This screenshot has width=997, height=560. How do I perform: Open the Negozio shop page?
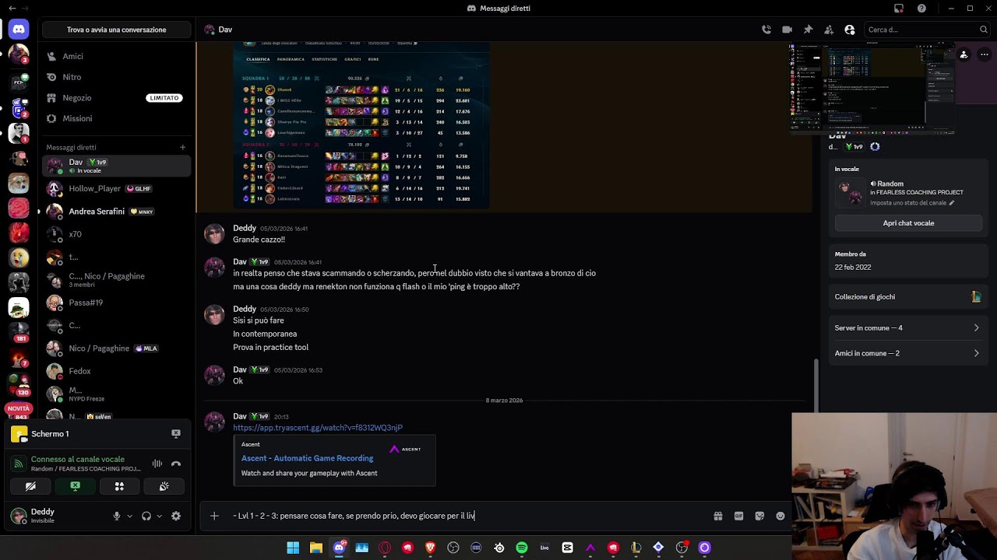tap(116, 98)
